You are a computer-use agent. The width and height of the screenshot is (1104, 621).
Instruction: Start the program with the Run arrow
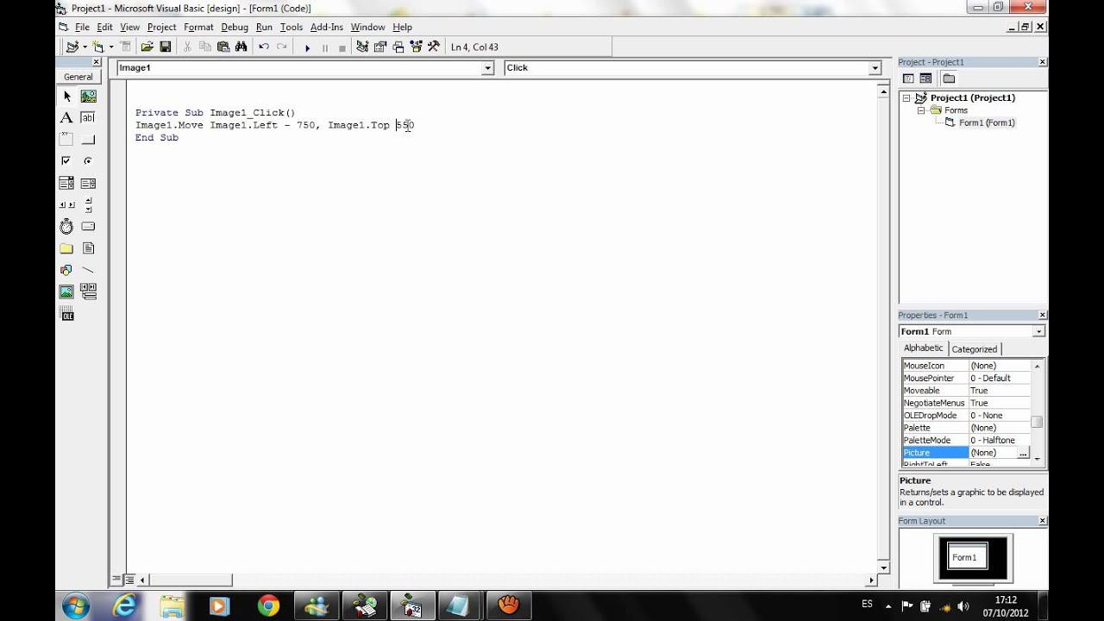307,47
